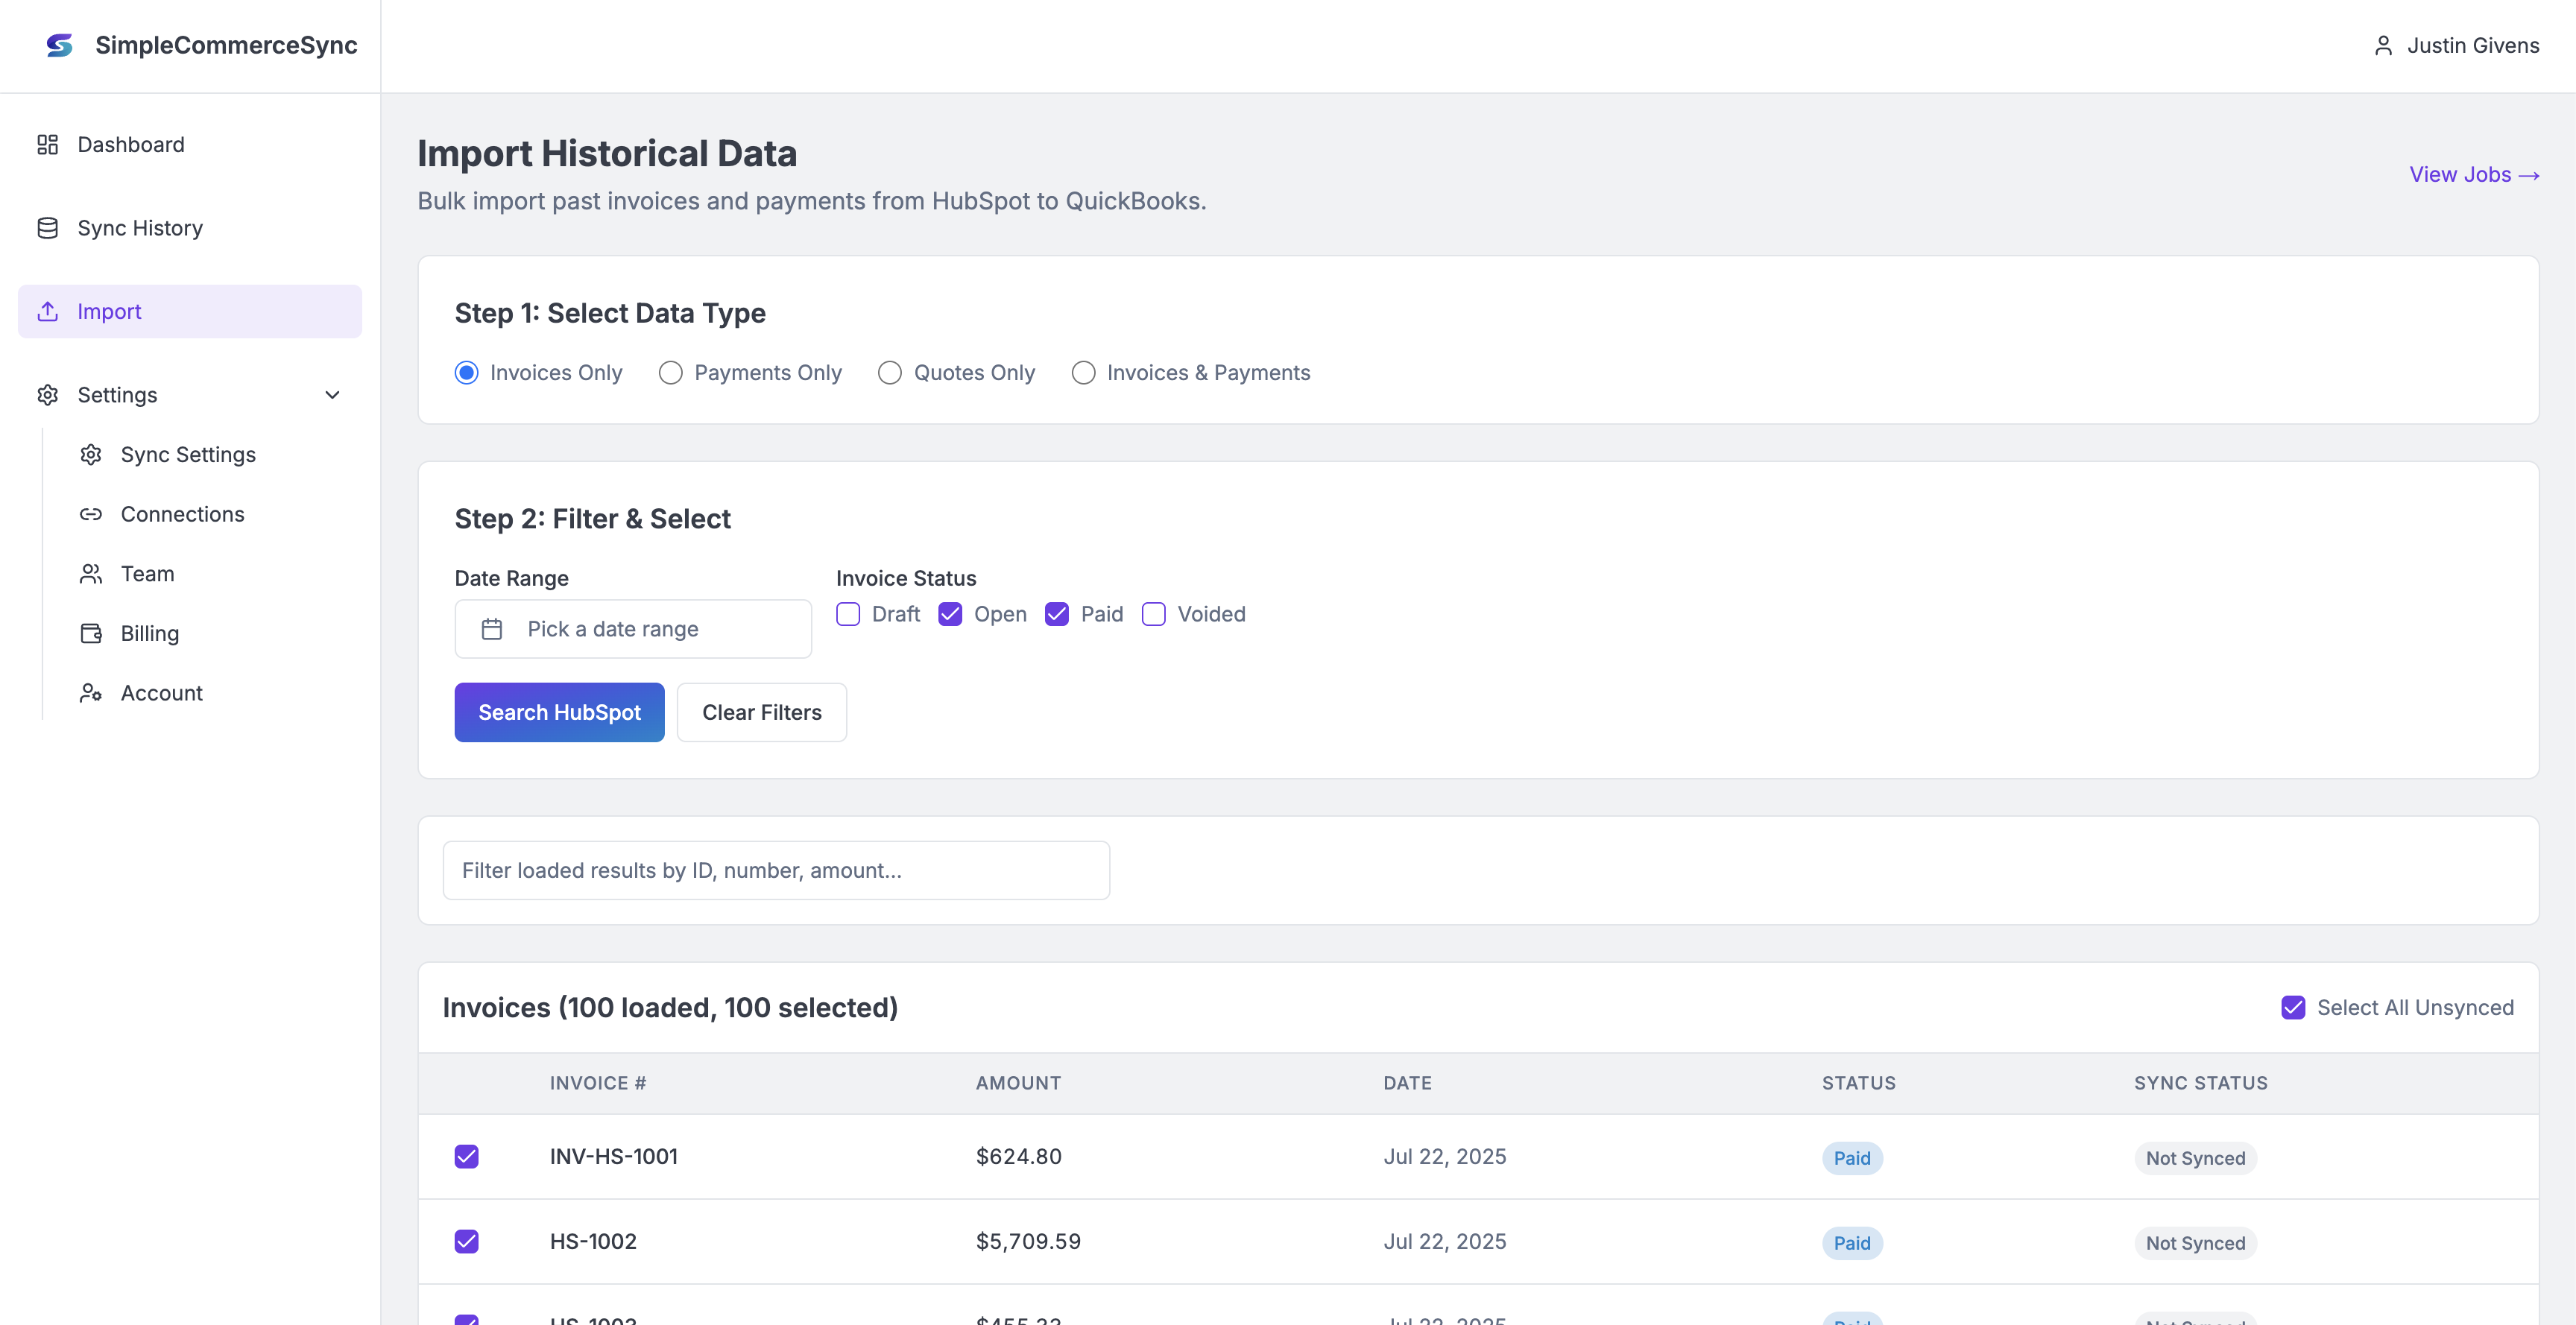Open the Sync Settings gear icon

(90, 454)
